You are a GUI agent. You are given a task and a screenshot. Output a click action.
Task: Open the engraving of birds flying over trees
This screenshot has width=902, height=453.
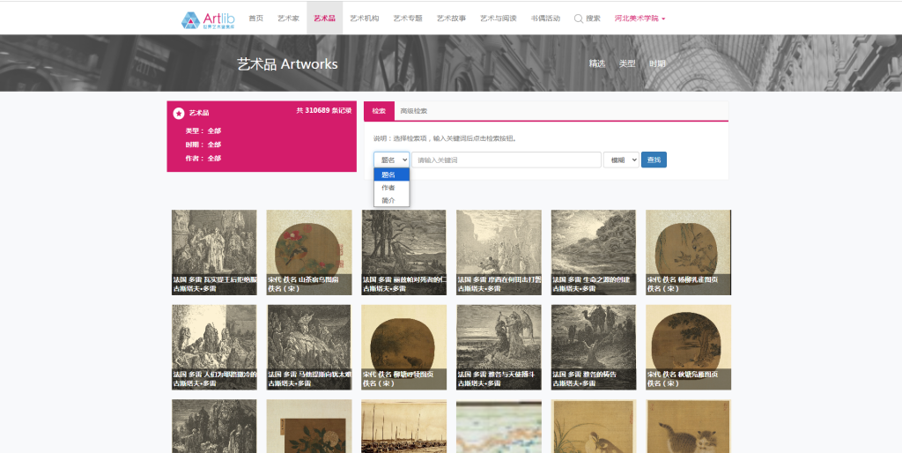click(x=403, y=252)
